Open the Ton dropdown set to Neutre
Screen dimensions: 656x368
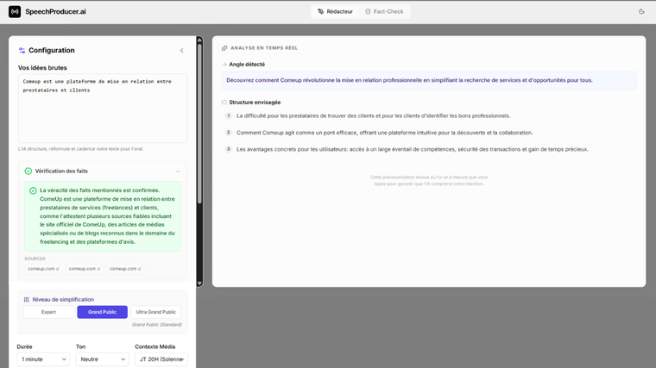click(102, 359)
